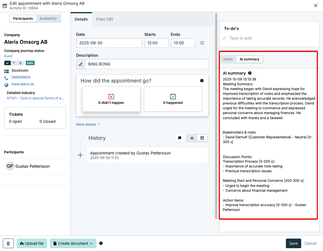Open the www.aleris.se website link
Viewport: 323px width, 251px height.
23,84
